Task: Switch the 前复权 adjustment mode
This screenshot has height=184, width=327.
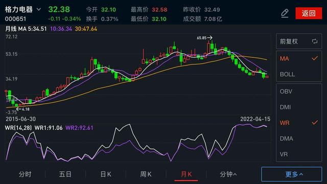Action: (299, 41)
